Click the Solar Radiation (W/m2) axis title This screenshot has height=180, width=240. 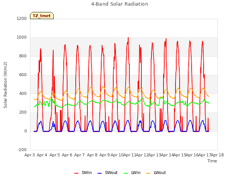(5, 85)
